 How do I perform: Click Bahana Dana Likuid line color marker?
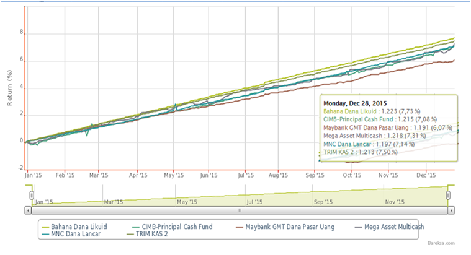point(47,227)
